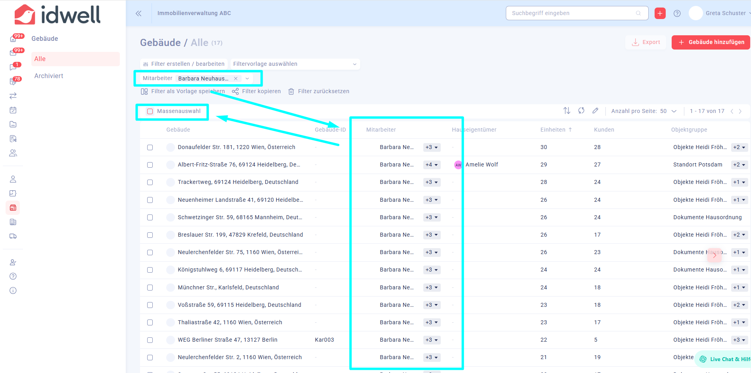Collapse the sidebar with double-chevron icon
The width and height of the screenshot is (751, 373).
click(138, 13)
